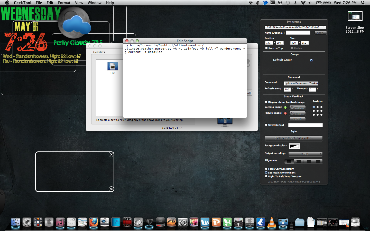The height and width of the screenshot is (231, 370).
Task: Select center text alignment
Action: (x=299, y=161)
